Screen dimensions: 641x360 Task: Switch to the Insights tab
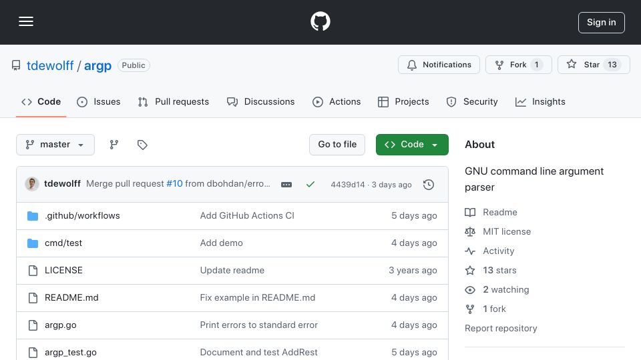(540, 101)
